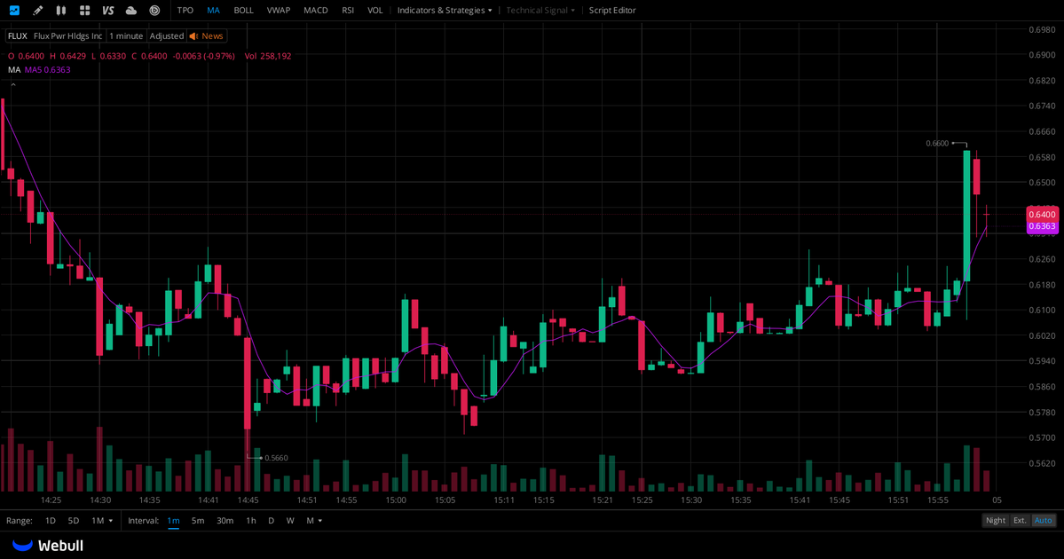Click the 0.5620 price axis label
Image resolution: width=1064 pixels, height=559 pixels.
click(1042, 463)
